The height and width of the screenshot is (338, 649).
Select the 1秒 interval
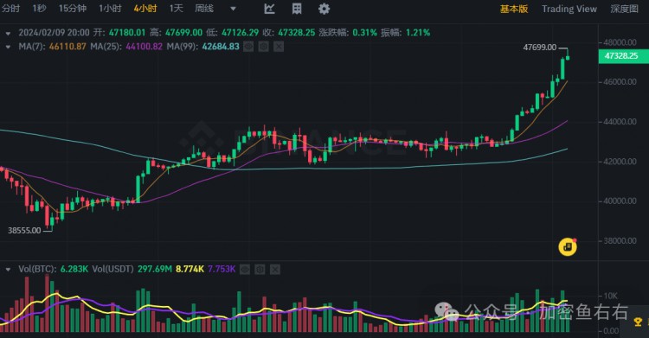pyautogui.click(x=39, y=9)
